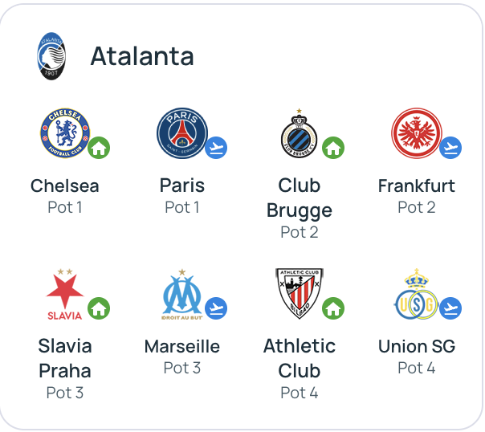
Task: Open the Atalanta team name heading
Action: coord(142,56)
